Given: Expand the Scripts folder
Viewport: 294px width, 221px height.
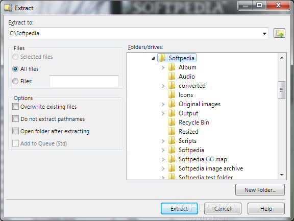Looking at the screenshot, I should coord(163,141).
